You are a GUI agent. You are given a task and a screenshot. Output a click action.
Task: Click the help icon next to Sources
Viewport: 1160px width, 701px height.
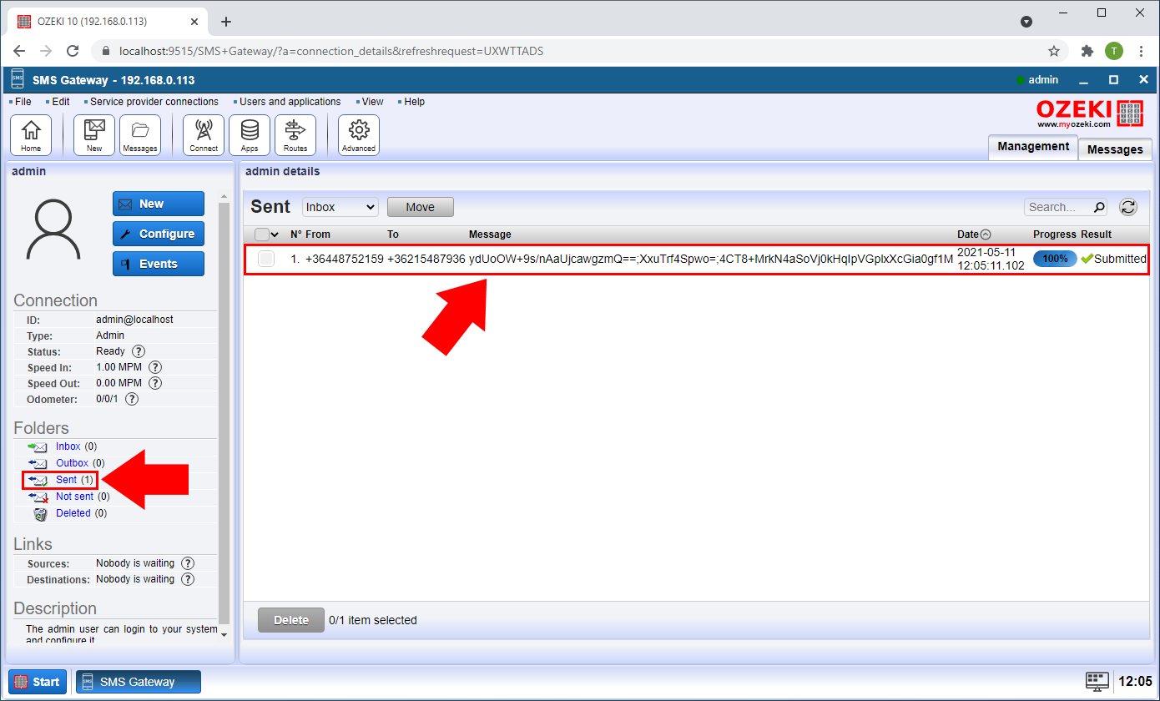point(188,563)
